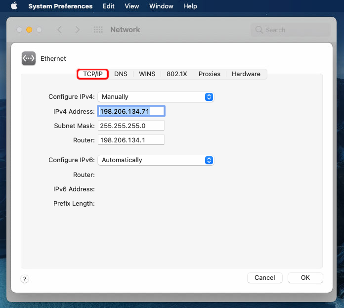Switch to the Proxies tab

pyautogui.click(x=209, y=74)
